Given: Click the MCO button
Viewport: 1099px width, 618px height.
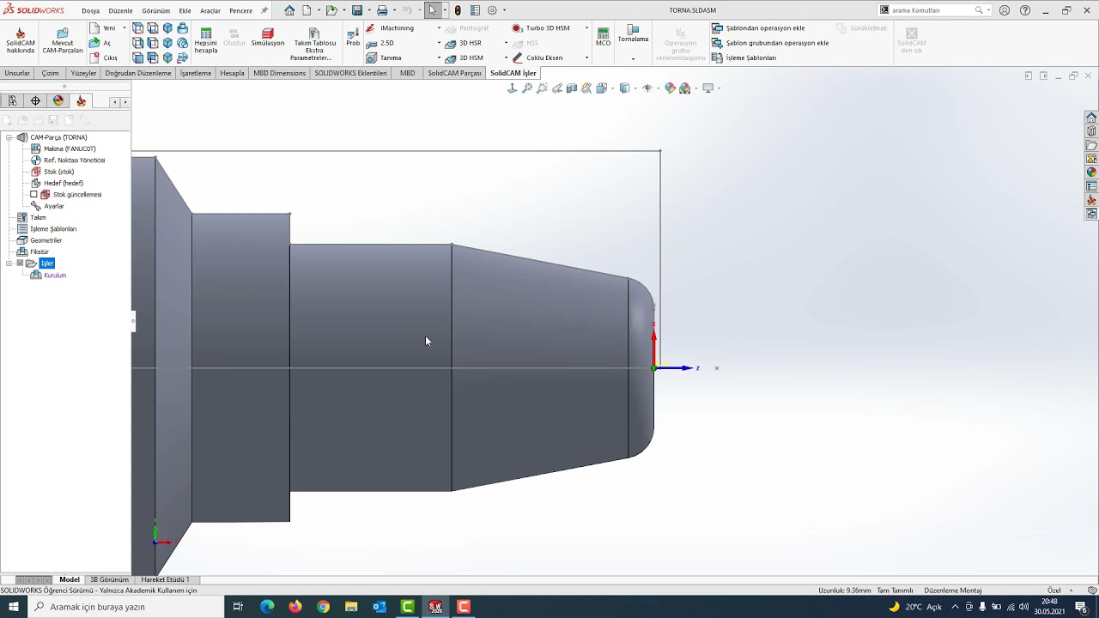Looking at the screenshot, I should pos(603,36).
